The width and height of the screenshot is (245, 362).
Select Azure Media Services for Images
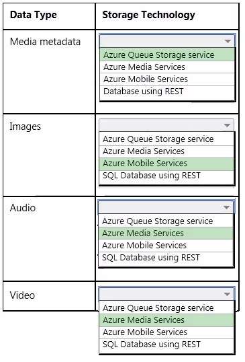tap(166, 151)
